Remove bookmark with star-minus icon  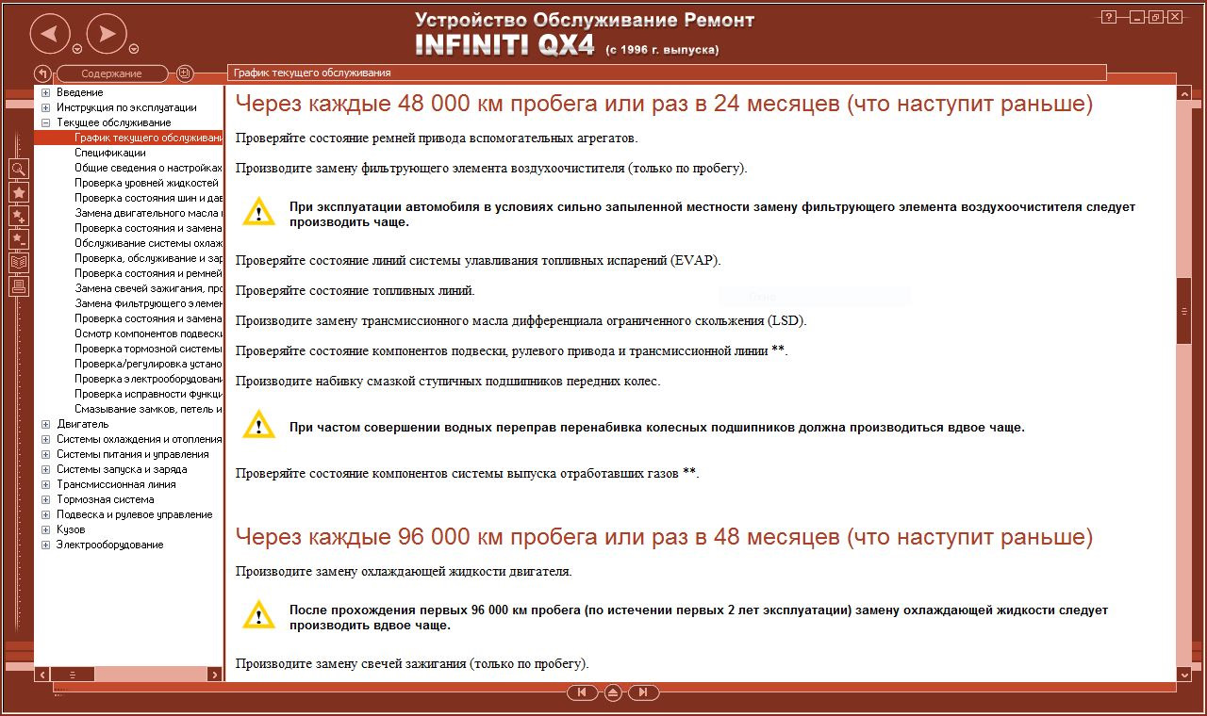[19, 239]
